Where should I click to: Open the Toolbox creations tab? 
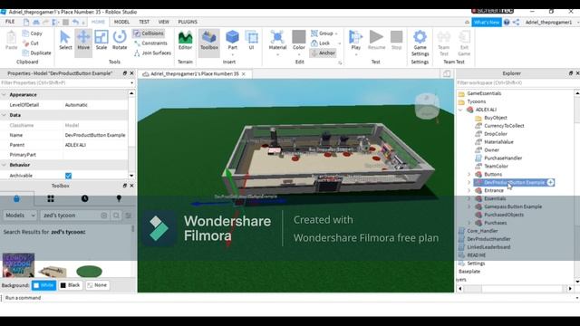[119, 199]
